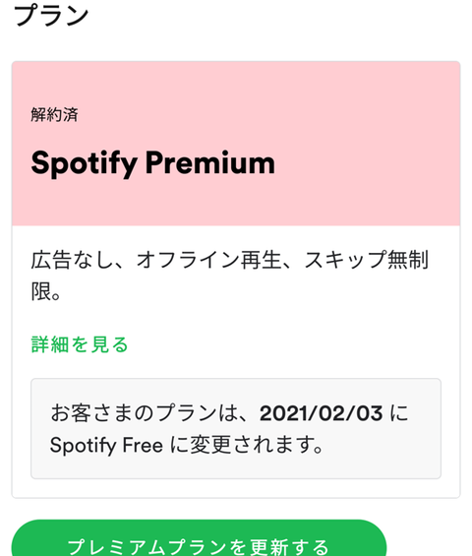Click the word Spotify in plan title

[85, 163]
